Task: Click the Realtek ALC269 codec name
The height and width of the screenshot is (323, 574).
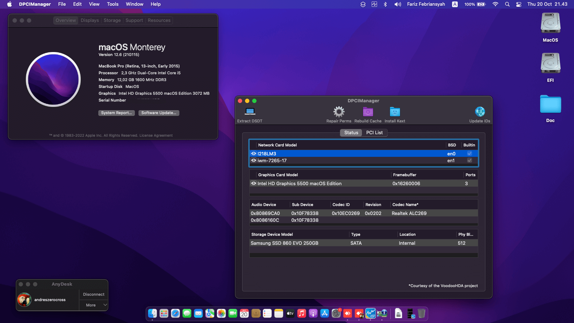Action: coord(409,213)
